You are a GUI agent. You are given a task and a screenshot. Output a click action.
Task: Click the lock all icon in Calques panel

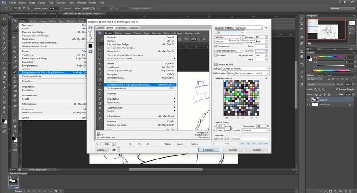[329, 95]
